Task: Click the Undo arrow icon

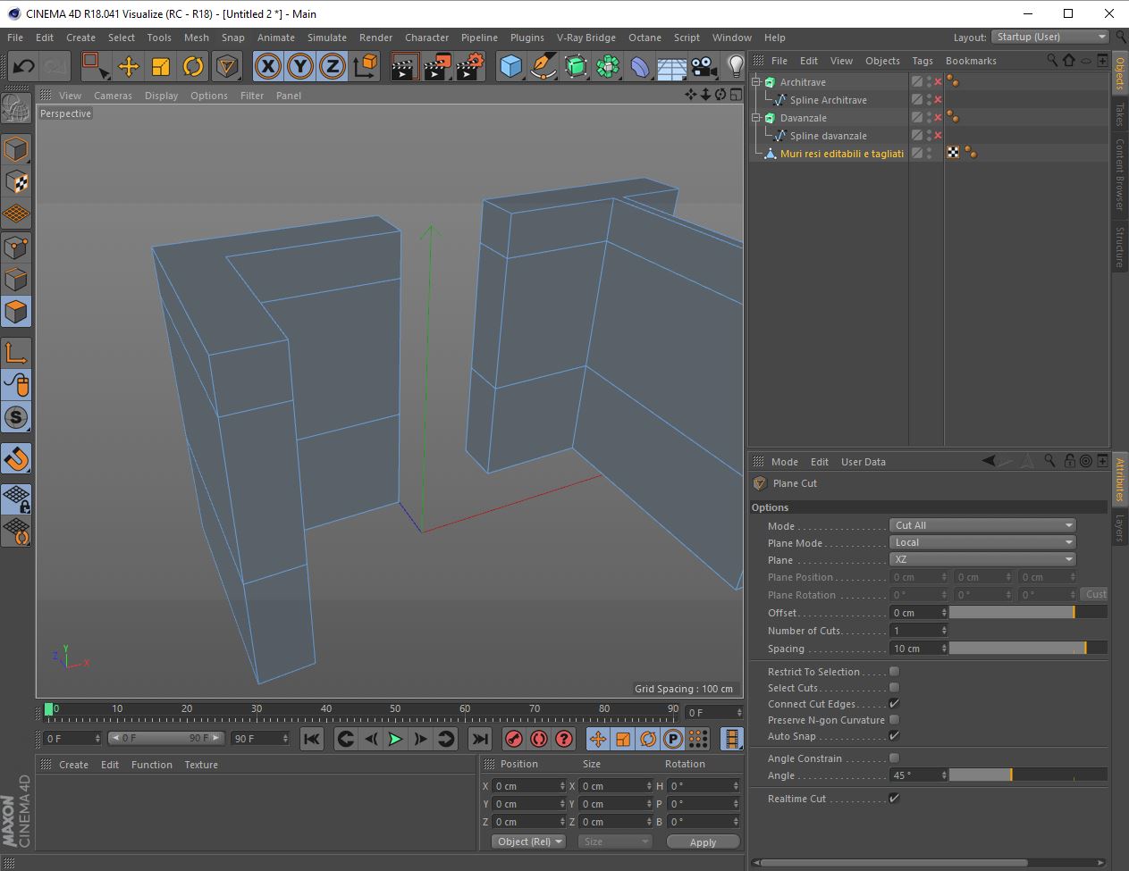Action: click(x=23, y=66)
